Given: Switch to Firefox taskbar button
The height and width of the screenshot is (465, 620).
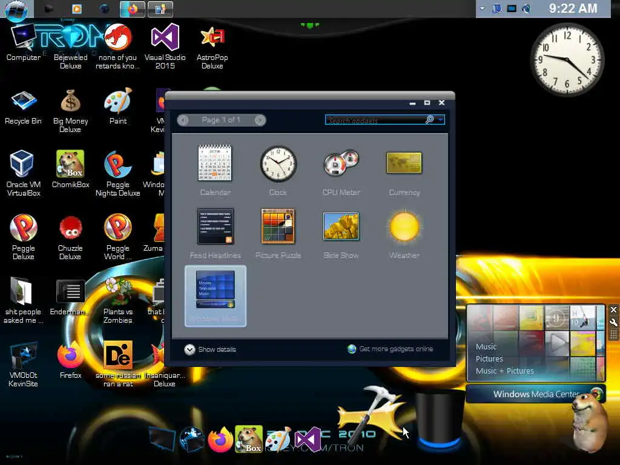Looking at the screenshot, I should (133, 9).
